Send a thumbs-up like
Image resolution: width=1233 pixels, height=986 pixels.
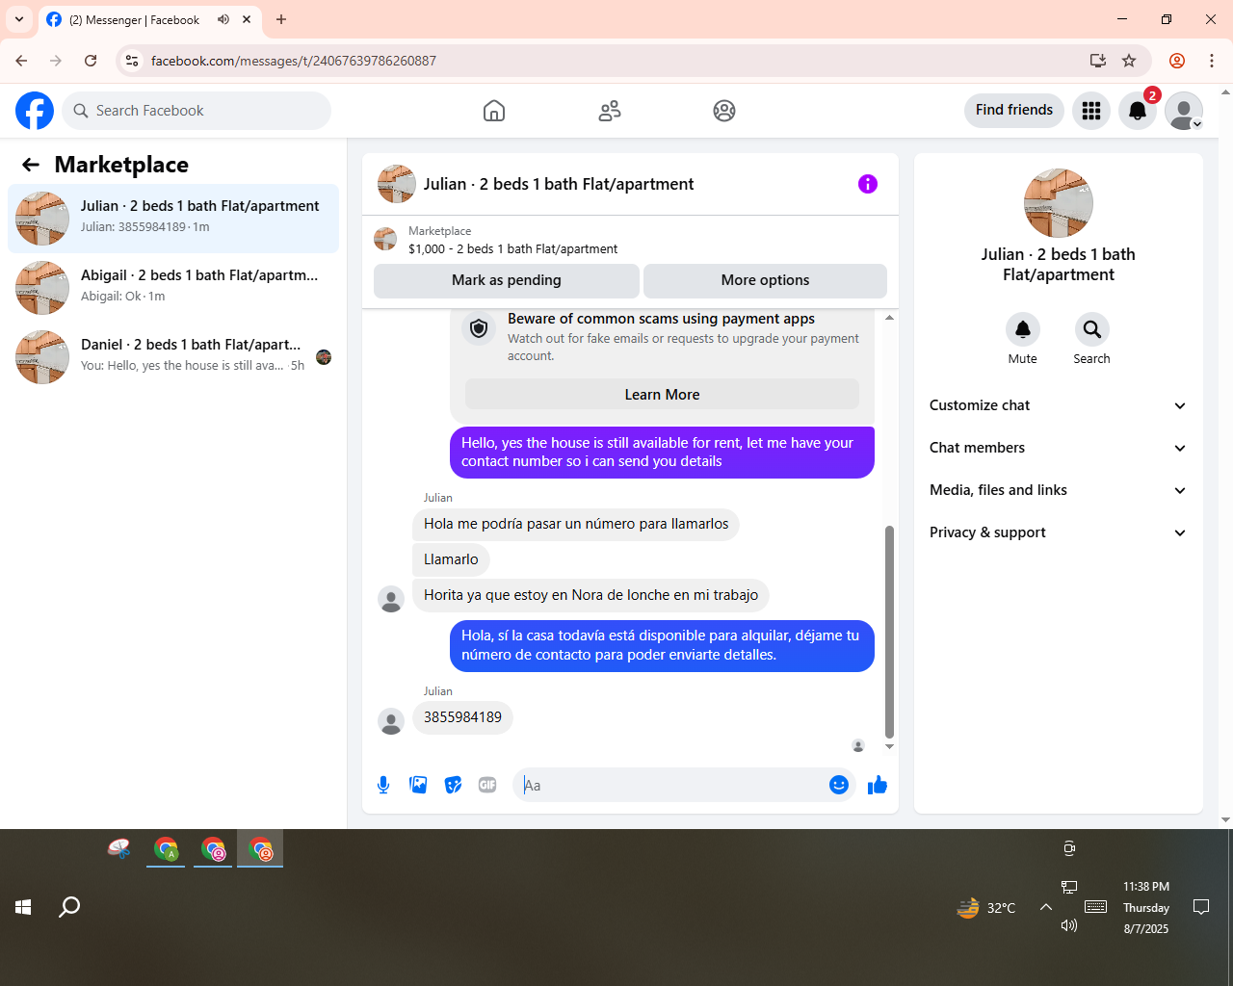pyautogui.click(x=878, y=785)
